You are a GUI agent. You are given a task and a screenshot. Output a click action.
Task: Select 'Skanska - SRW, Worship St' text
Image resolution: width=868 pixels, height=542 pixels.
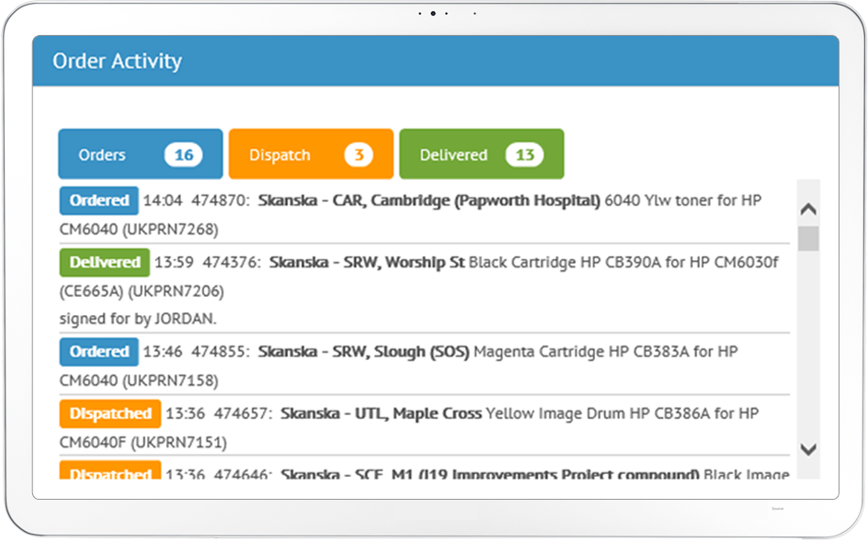(367, 262)
